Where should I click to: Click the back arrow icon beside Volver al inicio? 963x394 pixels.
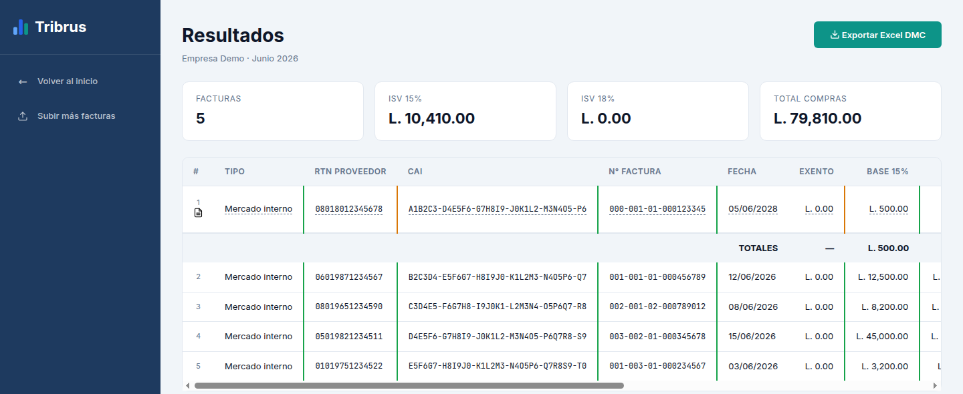23,81
